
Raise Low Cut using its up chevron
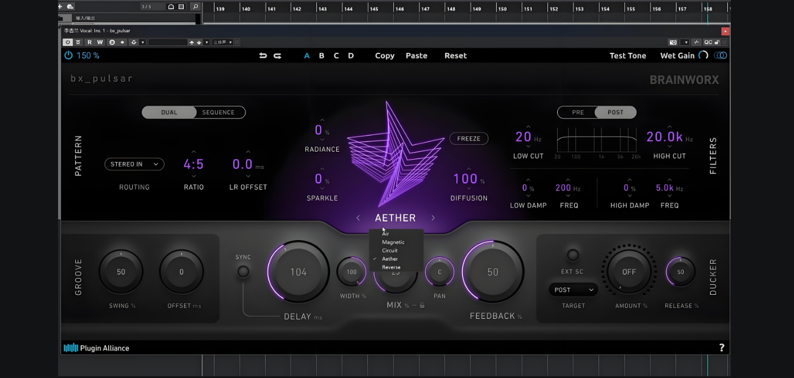(x=528, y=126)
